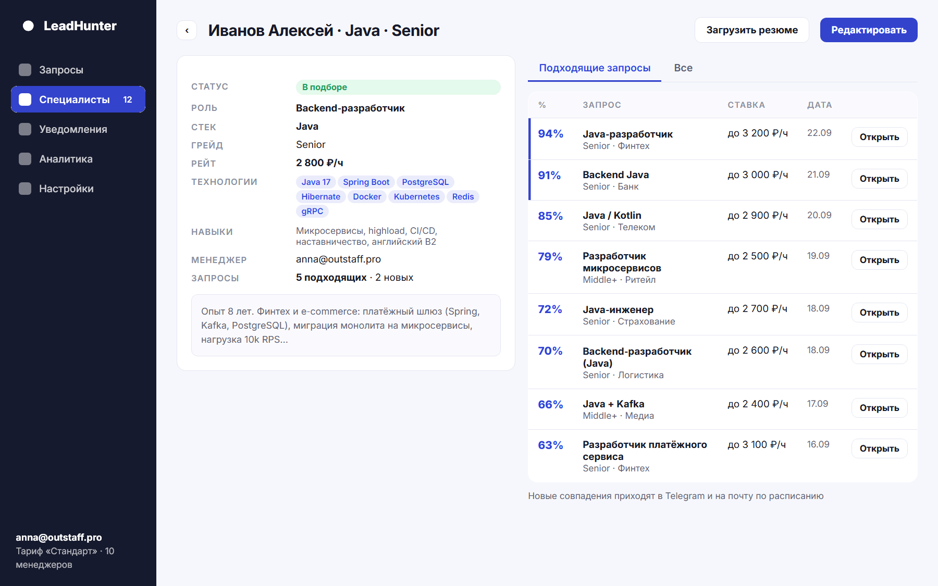Click the LeadHunter logo dot

pos(28,26)
